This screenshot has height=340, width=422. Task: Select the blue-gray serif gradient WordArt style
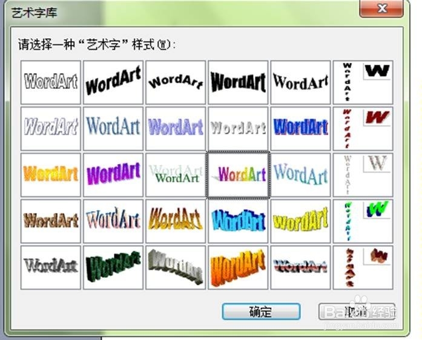113,129
